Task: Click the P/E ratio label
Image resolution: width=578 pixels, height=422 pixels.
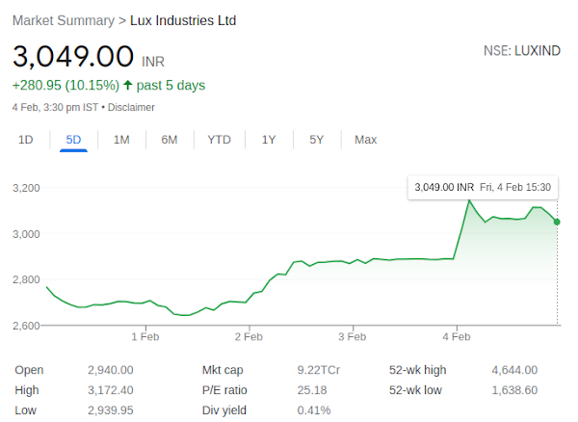Action: click(x=224, y=390)
